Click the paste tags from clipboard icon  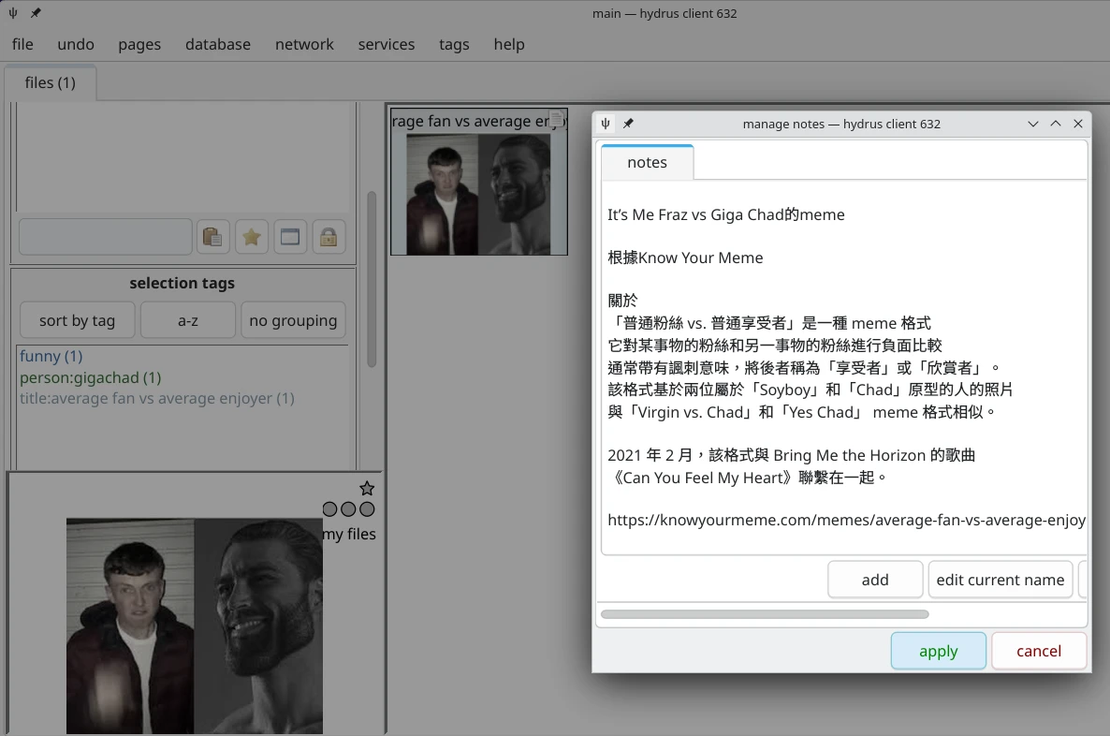point(212,236)
